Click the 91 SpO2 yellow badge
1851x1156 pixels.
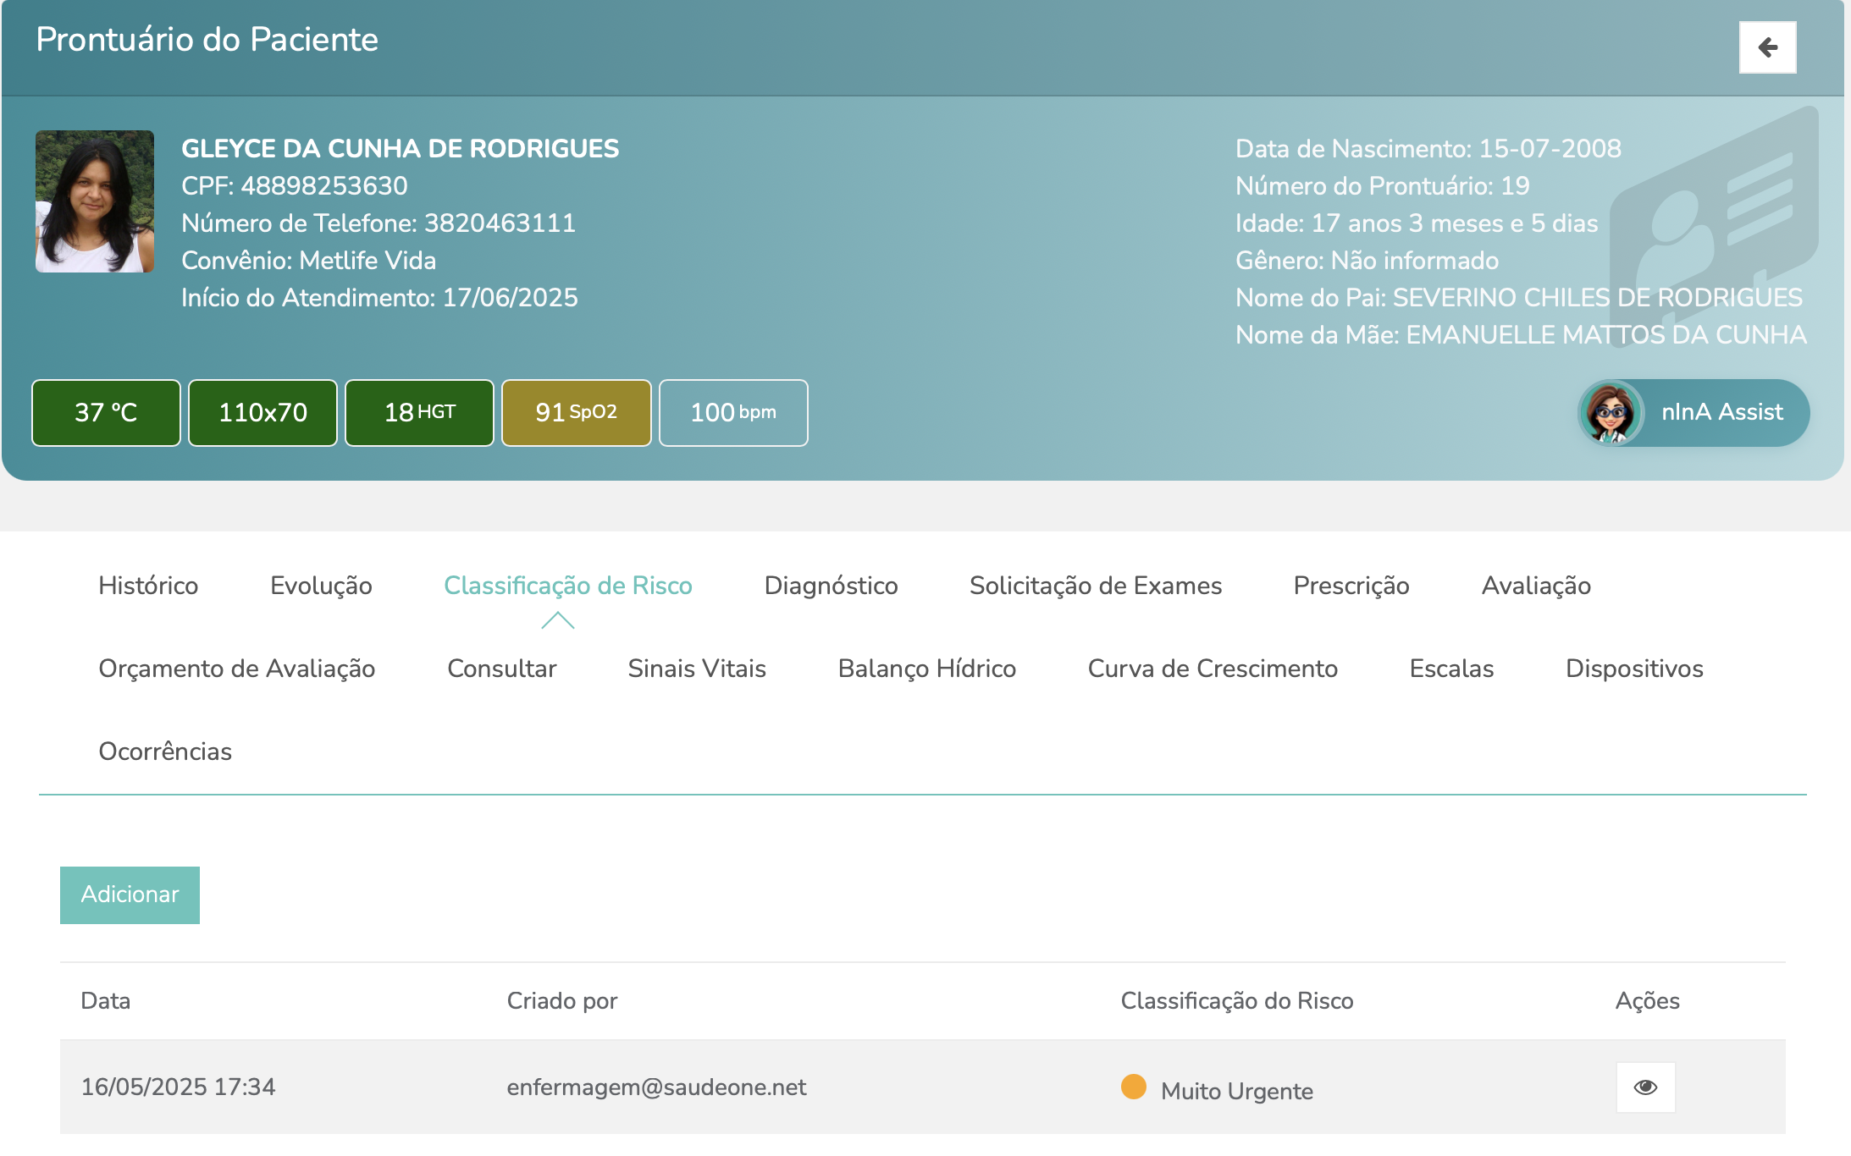coord(576,412)
